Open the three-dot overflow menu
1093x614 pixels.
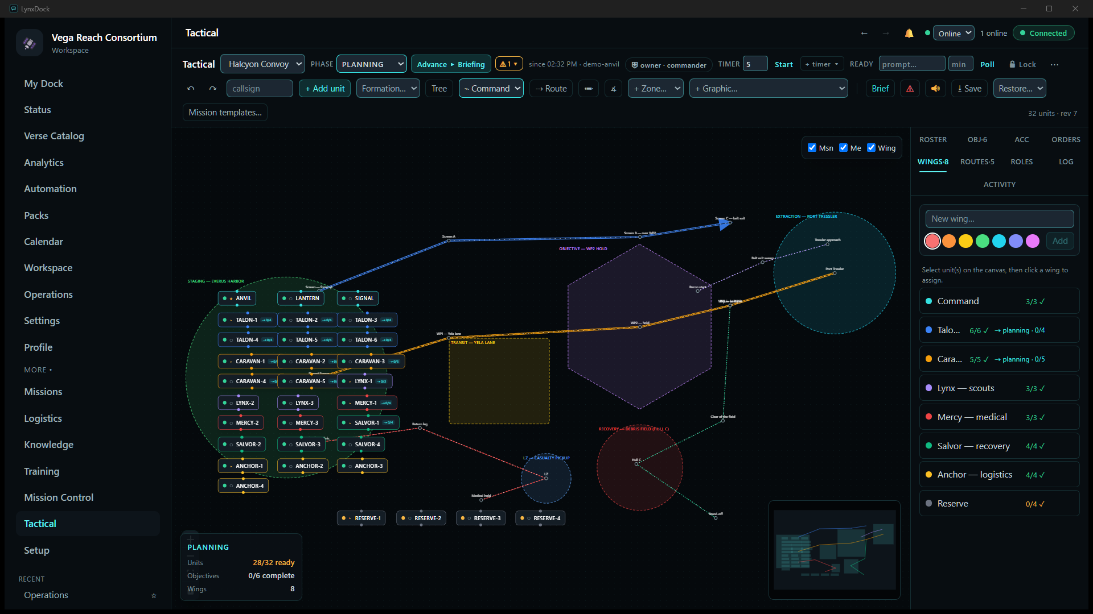1054,65
